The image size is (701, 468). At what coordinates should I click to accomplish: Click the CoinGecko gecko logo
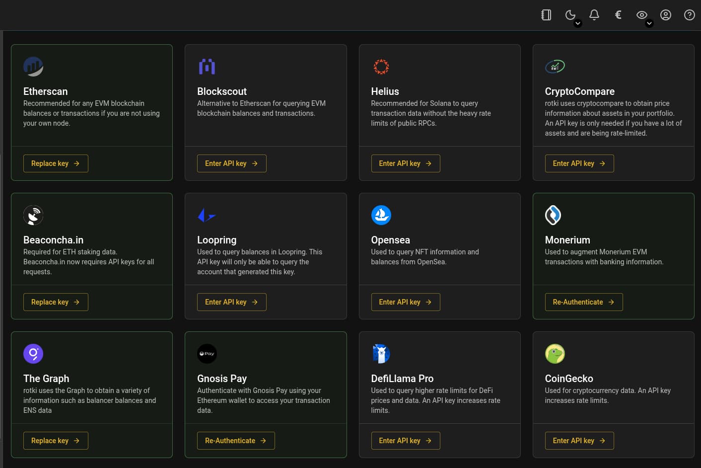[x=555, y=354]
